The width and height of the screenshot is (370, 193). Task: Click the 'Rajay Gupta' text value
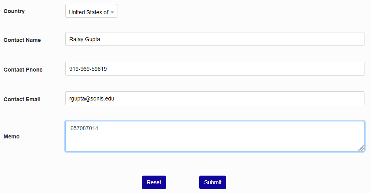[x=85, y=39]
